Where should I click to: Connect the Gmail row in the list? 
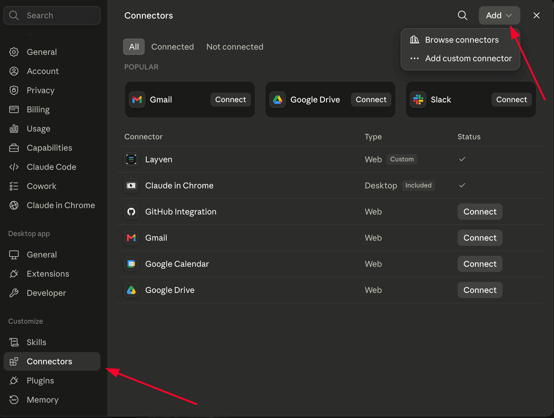click(x=480, y=238)
